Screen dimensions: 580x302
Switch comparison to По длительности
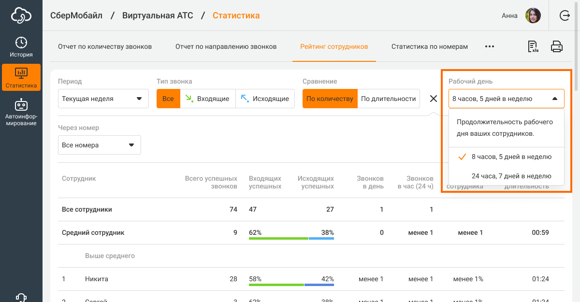tap(388, 99)
